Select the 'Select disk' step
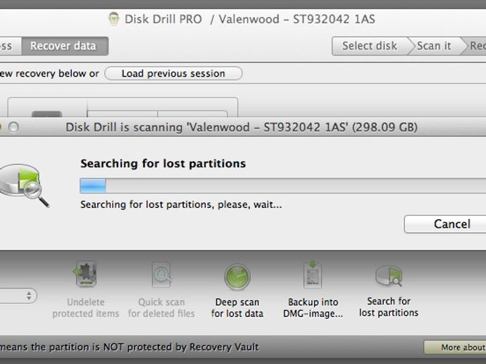 click(x=370, y=46)
